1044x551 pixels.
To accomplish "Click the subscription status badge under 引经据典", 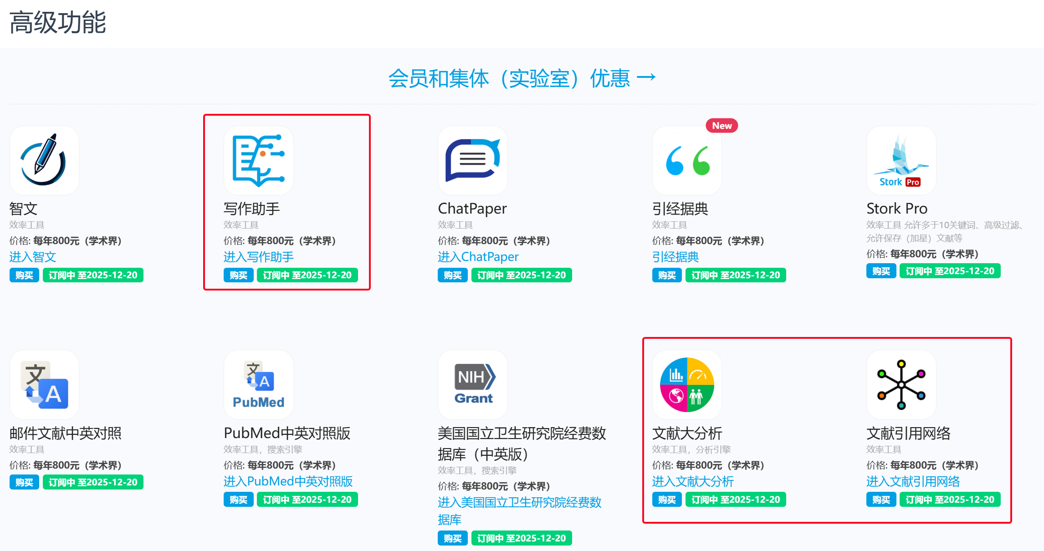I will 735,275.
